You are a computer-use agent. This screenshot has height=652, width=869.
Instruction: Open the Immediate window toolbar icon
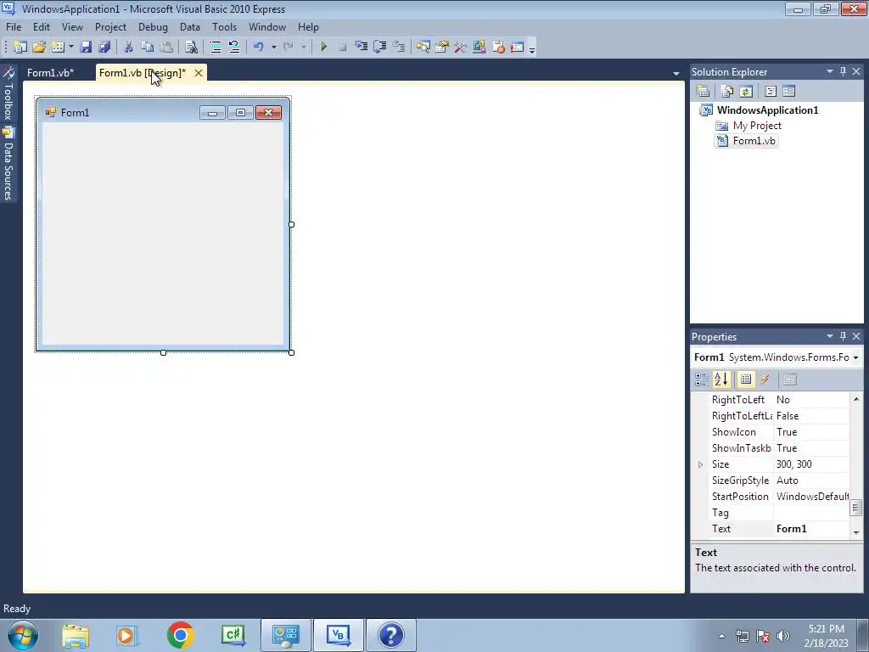pos(517,48)
